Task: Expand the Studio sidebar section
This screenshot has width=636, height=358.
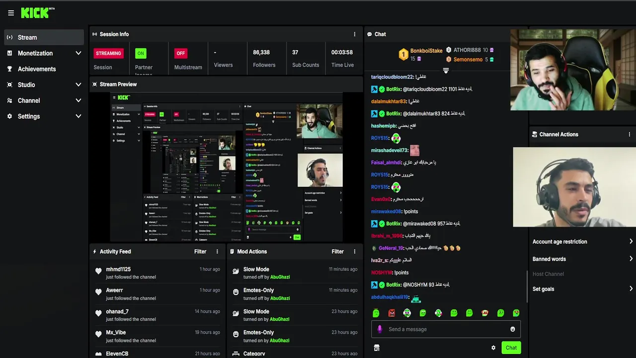Action: pyautogui.click(x=78, y=85)
